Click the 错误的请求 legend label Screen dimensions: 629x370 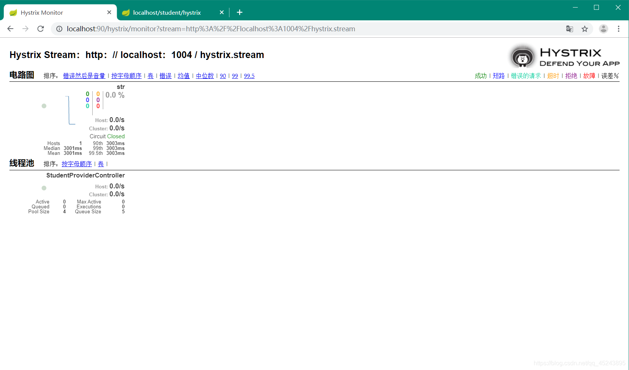pos(526,76)
